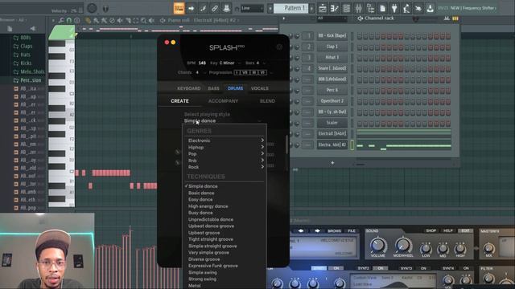Toggle SYNT4 ON button in synth panel
Screen dimensions: 515x289
point(466,268)
